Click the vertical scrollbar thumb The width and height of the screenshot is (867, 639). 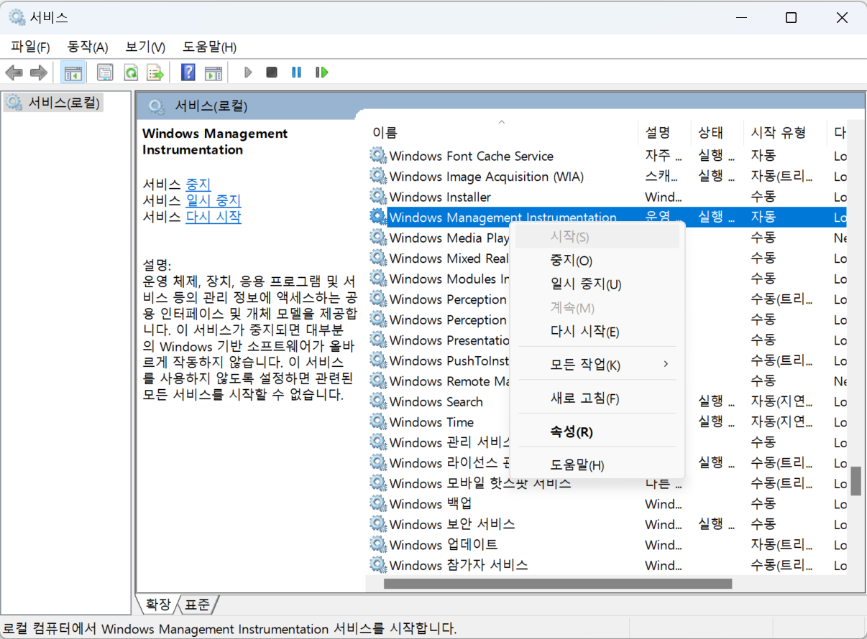coord(855,482)
